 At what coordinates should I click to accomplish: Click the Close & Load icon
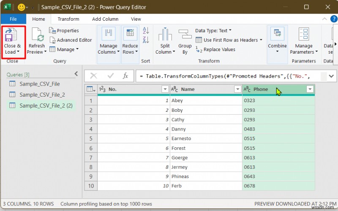click(x=11, y=35)
